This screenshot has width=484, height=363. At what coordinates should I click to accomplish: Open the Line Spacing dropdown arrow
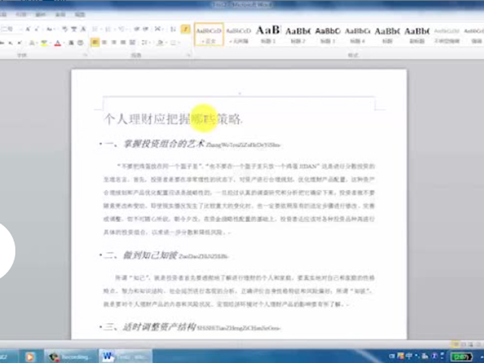(149, 42)
